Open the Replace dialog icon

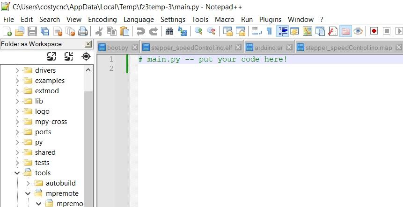183,31
